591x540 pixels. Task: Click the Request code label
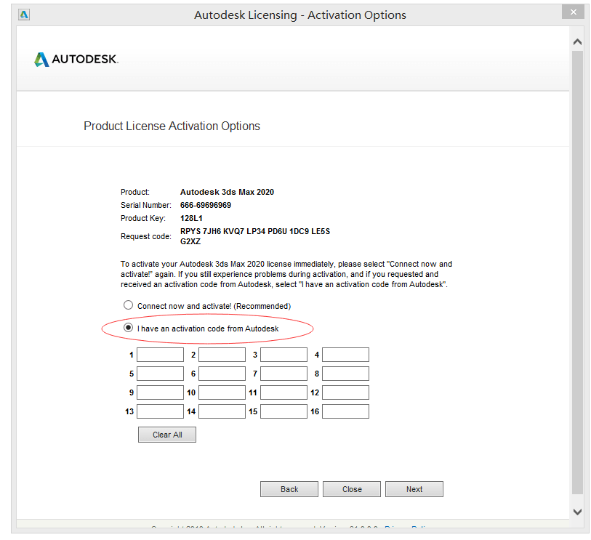click(146, 236)
